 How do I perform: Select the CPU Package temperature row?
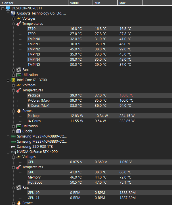100,95
